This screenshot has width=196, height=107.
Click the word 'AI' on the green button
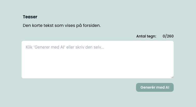pos(167,87)
